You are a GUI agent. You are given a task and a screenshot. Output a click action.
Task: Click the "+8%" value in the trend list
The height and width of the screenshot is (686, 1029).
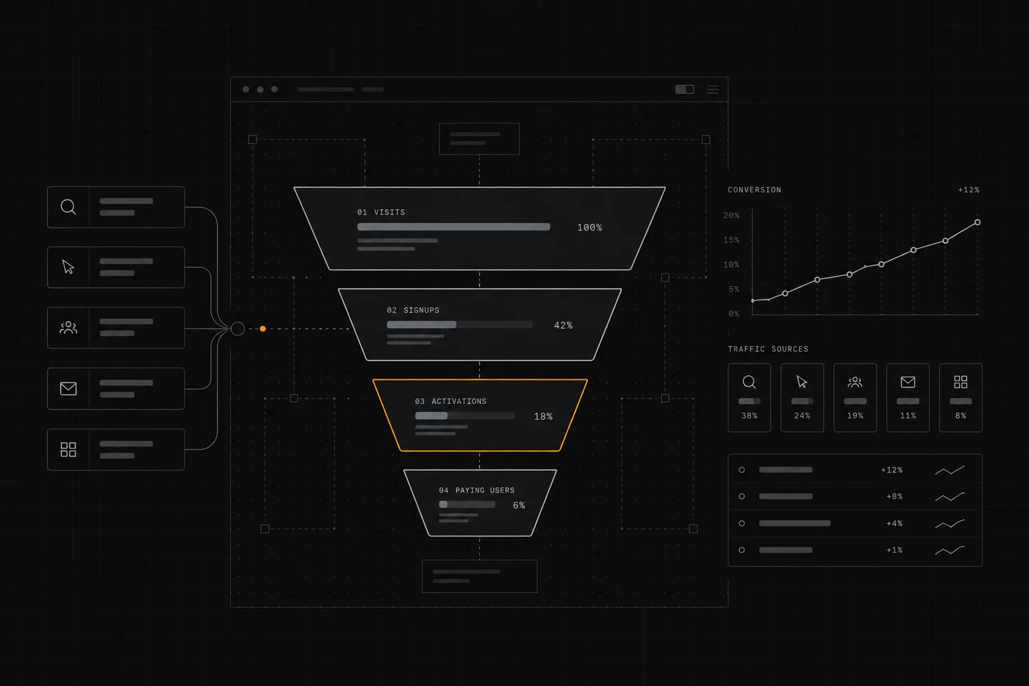pos(894,496)
